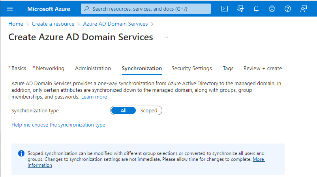Open the Administration tab

93,69
